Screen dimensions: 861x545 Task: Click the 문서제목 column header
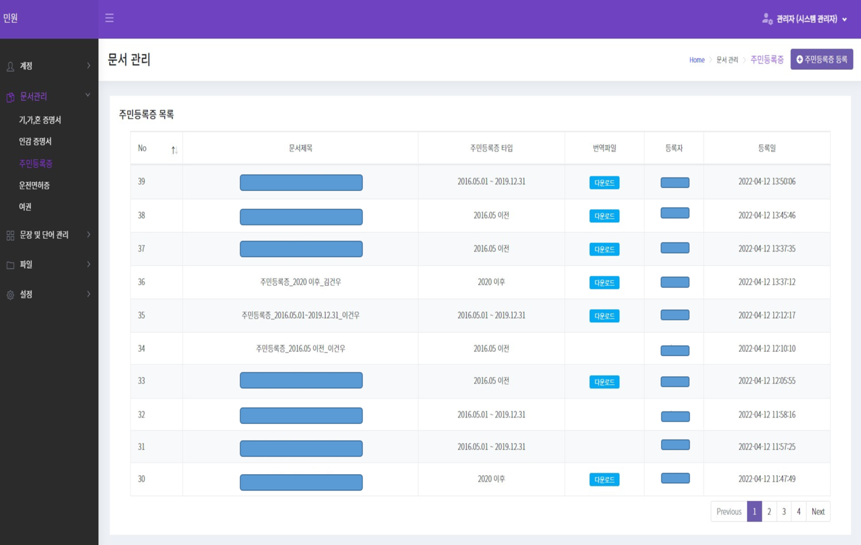point(301,148)
